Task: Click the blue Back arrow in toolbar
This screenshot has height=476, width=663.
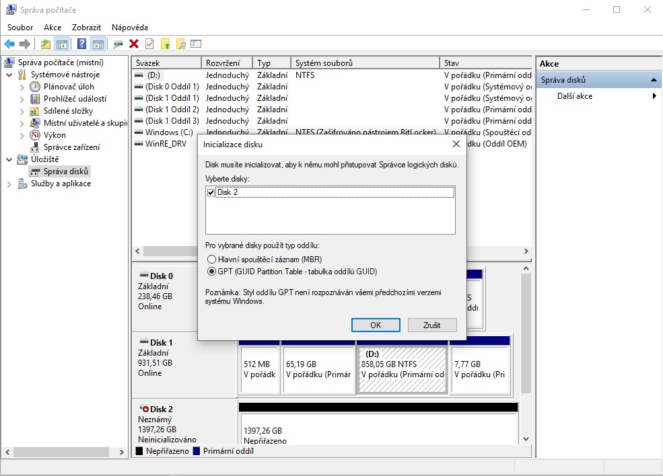Action: click(9, 44)
